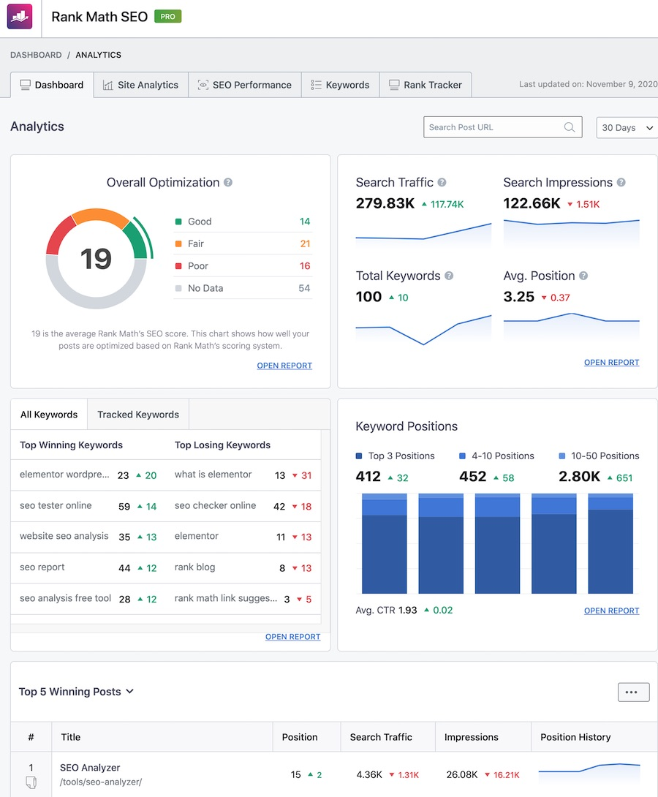Click the Avg. Position help icon
Screen dimensions: 658x797
pyautogui.click(x=585, y=276)
